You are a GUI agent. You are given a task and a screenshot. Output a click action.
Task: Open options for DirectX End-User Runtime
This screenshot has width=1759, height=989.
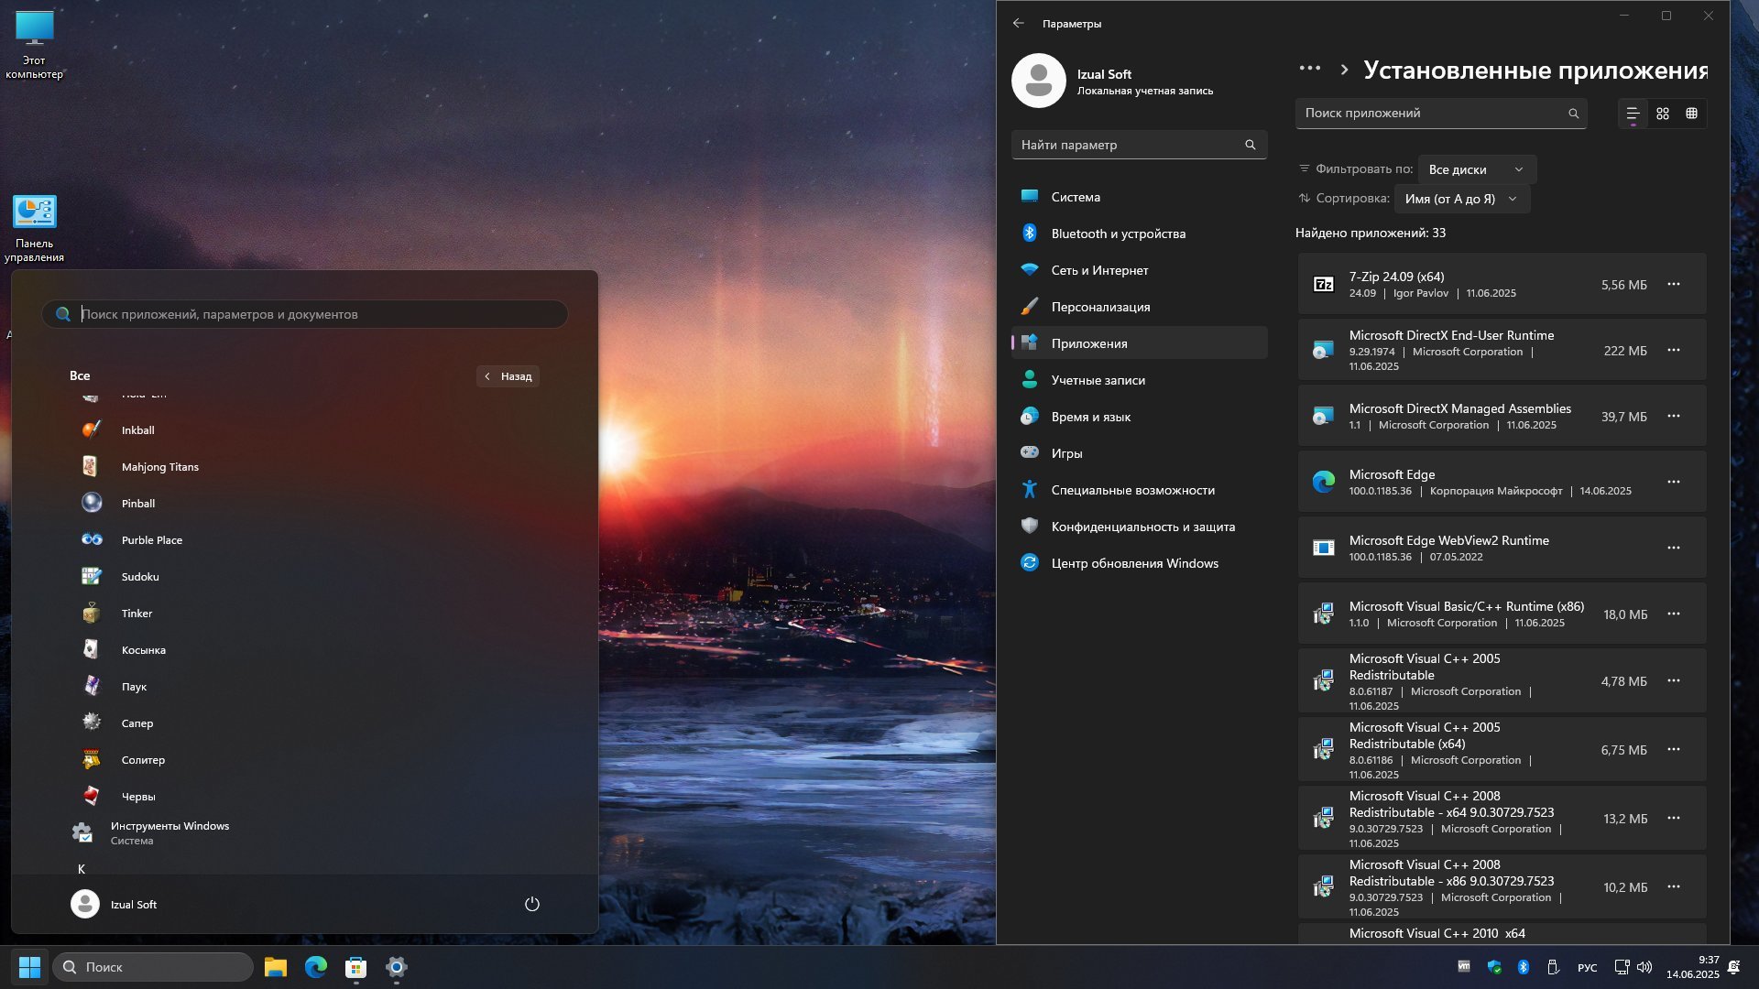click(1673, 351)
